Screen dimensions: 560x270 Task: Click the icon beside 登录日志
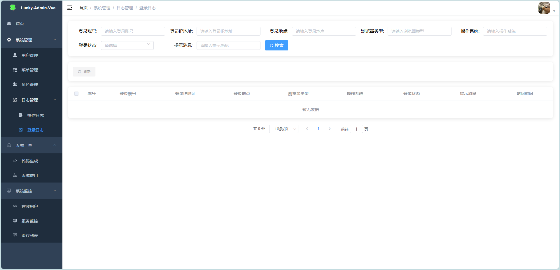point(21,130)
